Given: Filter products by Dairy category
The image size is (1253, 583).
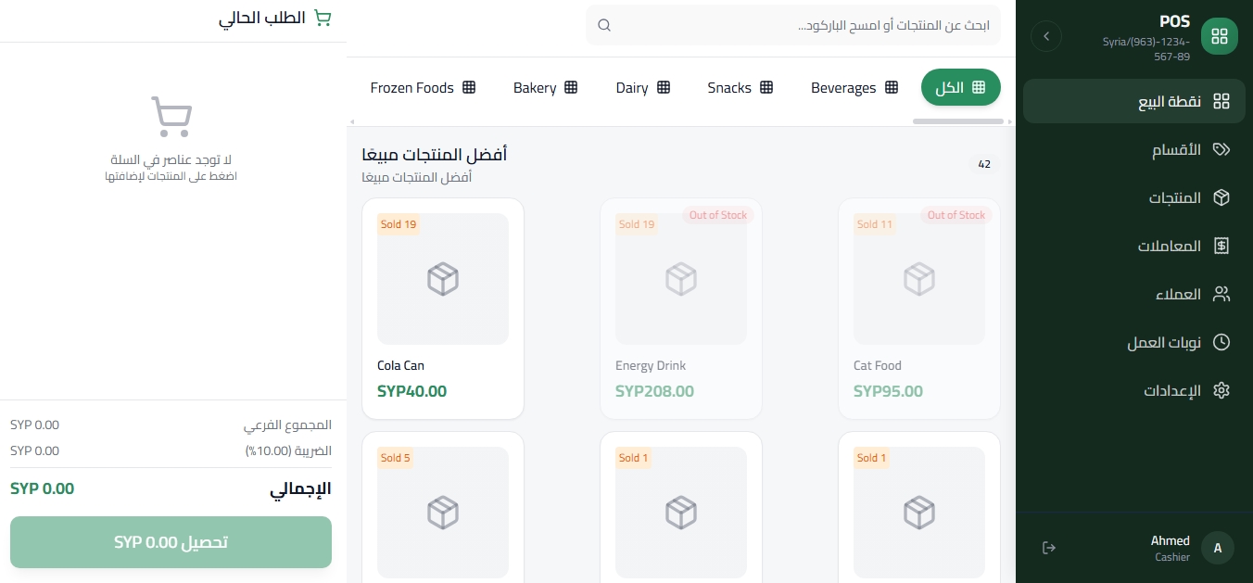Looking at the screenshot, I should click(642, 87).
